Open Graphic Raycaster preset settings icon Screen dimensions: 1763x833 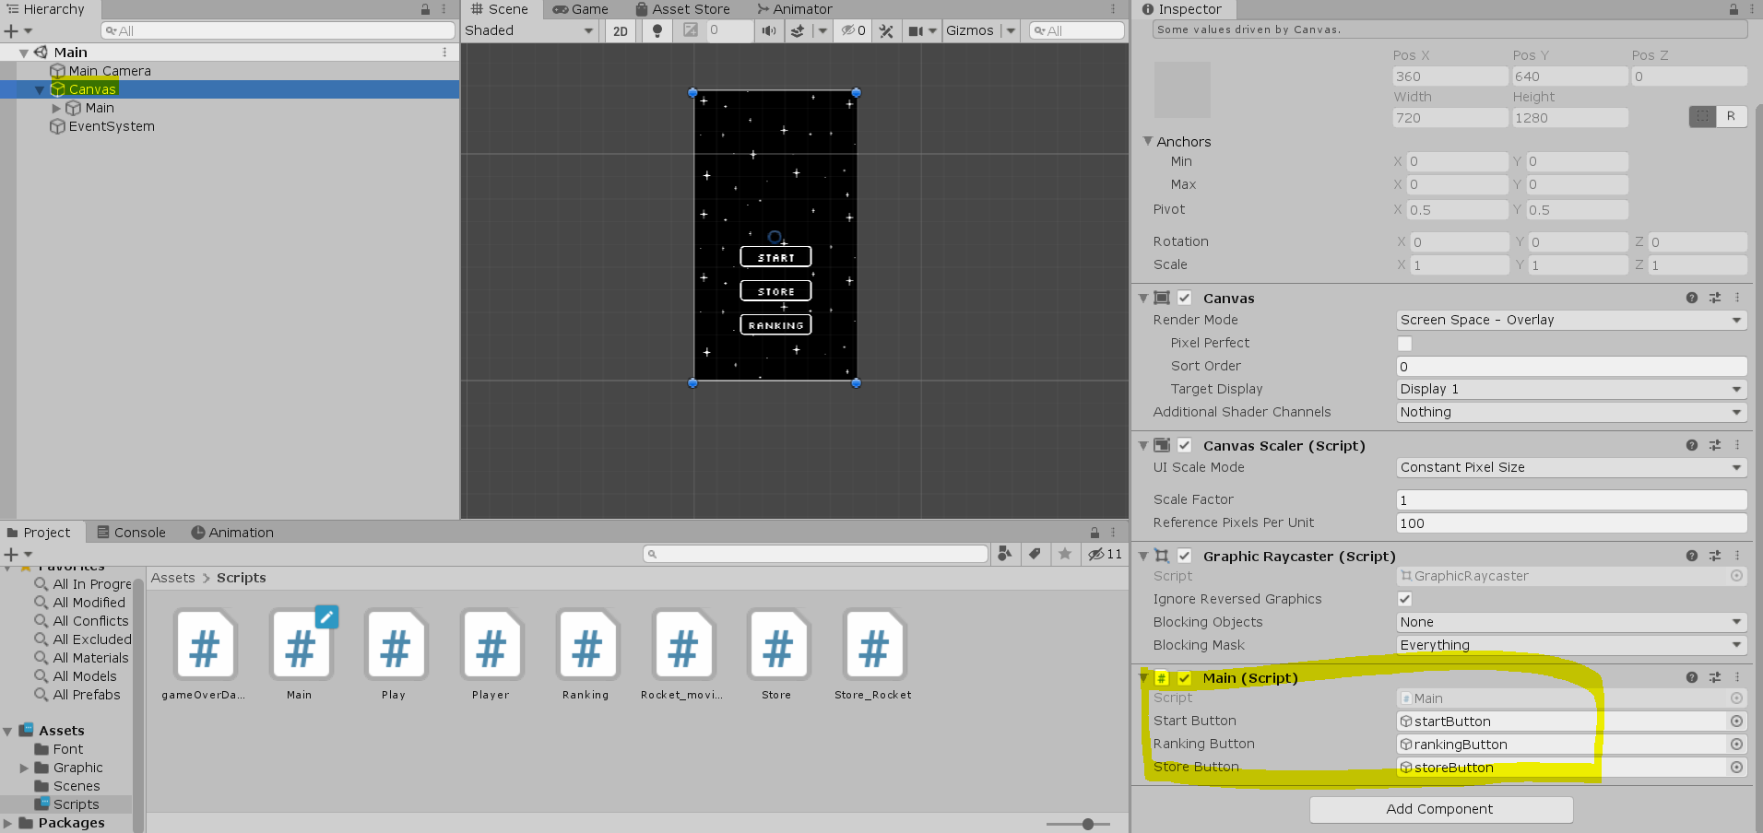pyautogui.click(x=1715, y=556)
